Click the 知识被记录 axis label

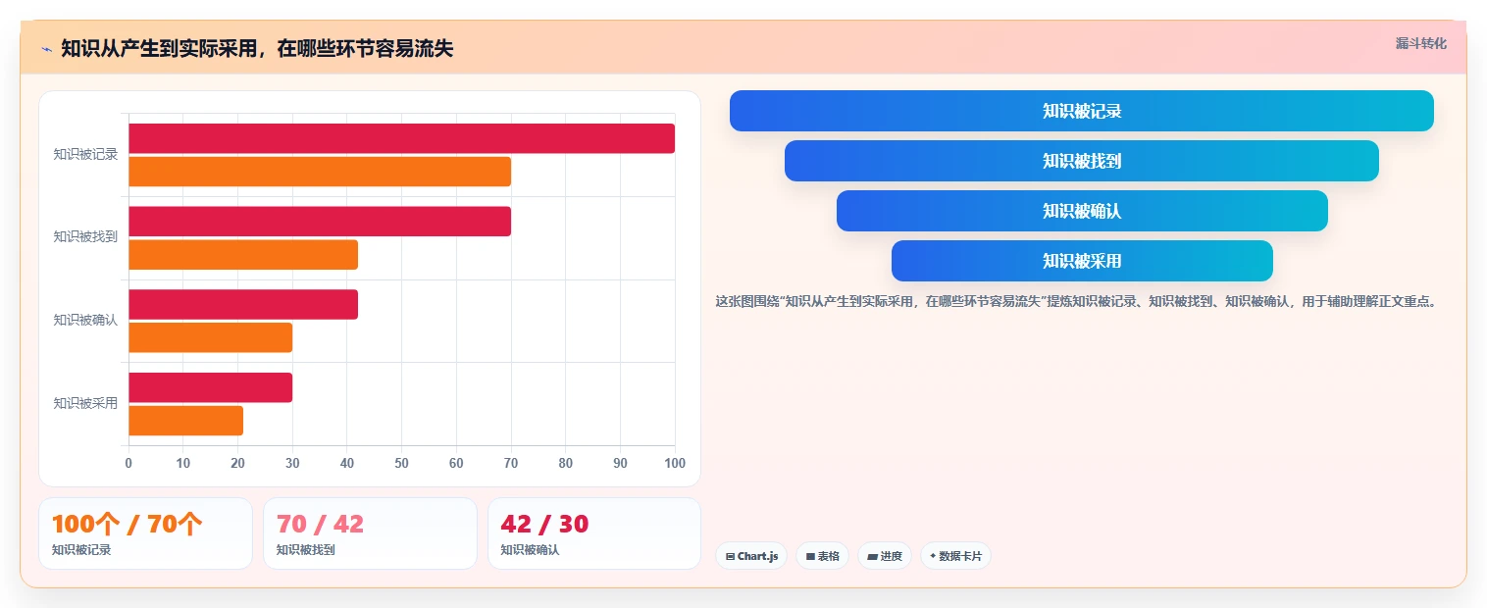(85, 154)
